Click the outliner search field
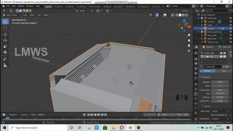 (218, 11)
